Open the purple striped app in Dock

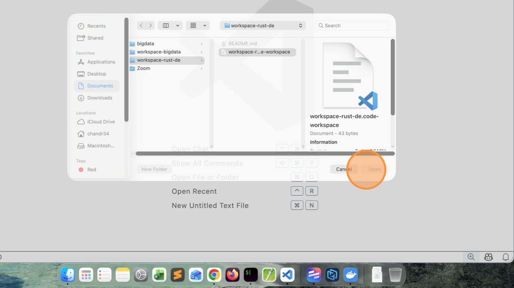(x=314, y=275)
